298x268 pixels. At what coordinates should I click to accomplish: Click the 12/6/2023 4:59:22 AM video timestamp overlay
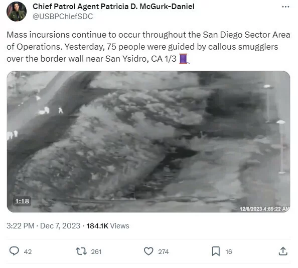264,209
